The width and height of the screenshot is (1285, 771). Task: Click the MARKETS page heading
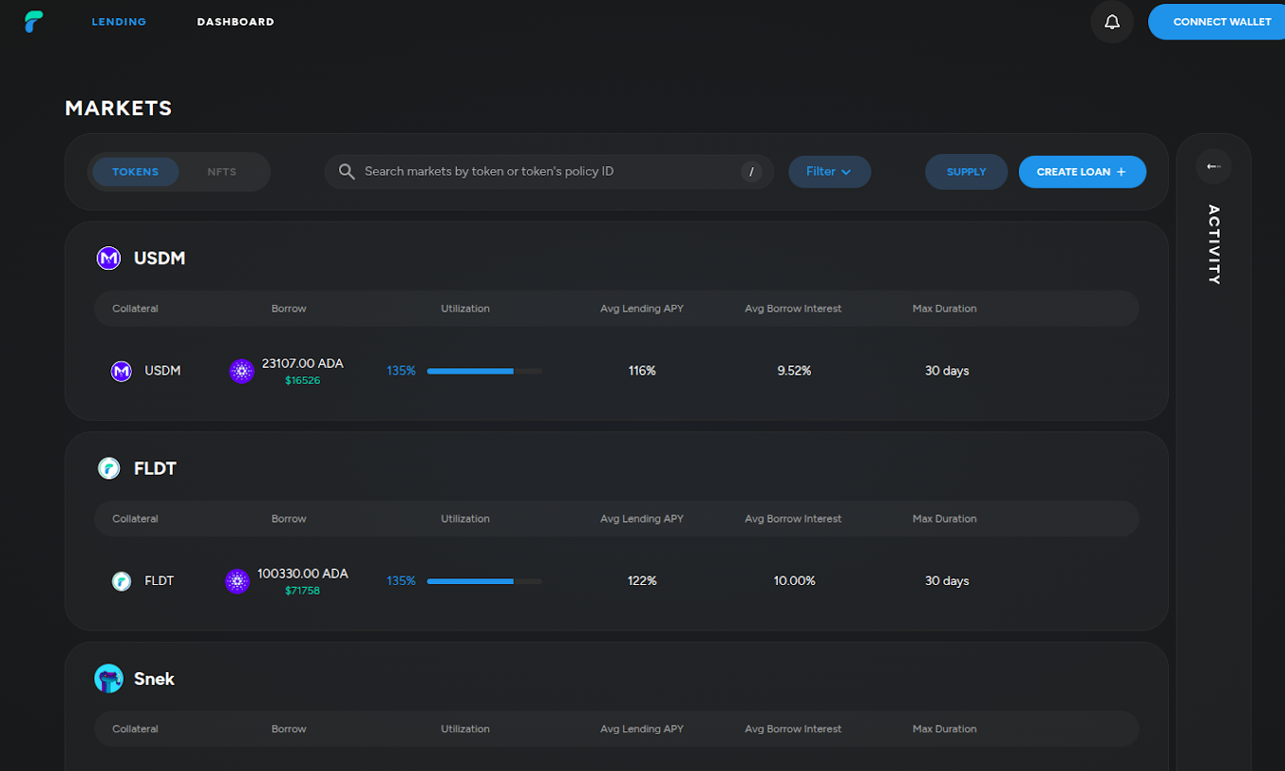coord(119,109)
